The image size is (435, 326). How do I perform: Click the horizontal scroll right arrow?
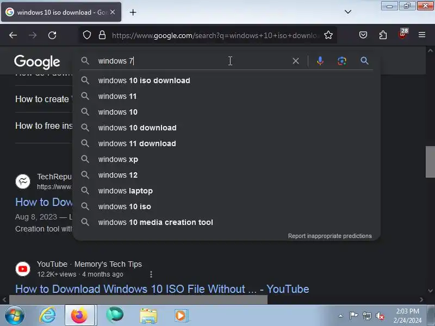coord(421,299)
